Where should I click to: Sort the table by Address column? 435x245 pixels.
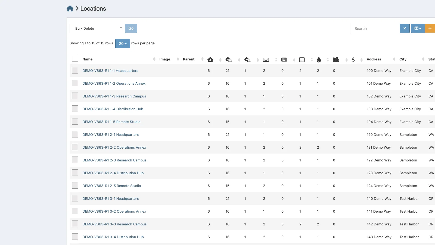pyautogui.click(x=374, y=59)
